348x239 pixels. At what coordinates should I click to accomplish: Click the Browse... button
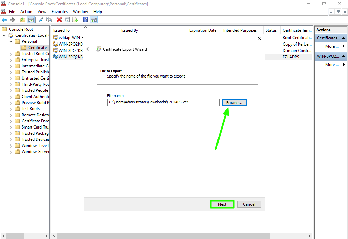point(234,103)
